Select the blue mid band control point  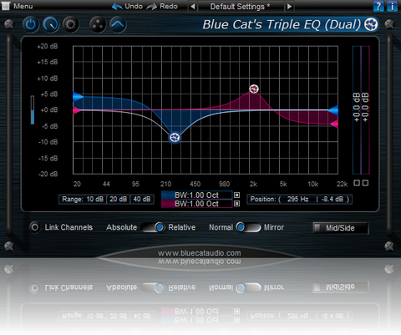175,137
